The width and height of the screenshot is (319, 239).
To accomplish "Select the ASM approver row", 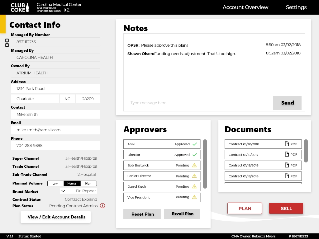I will [162, 144].
